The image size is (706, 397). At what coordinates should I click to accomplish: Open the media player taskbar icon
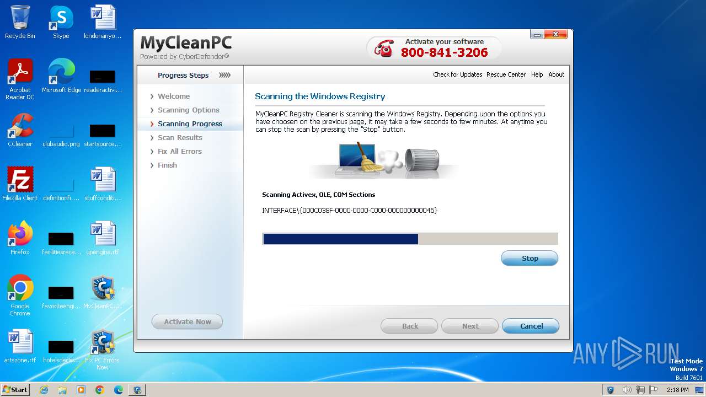click(81, 390)
